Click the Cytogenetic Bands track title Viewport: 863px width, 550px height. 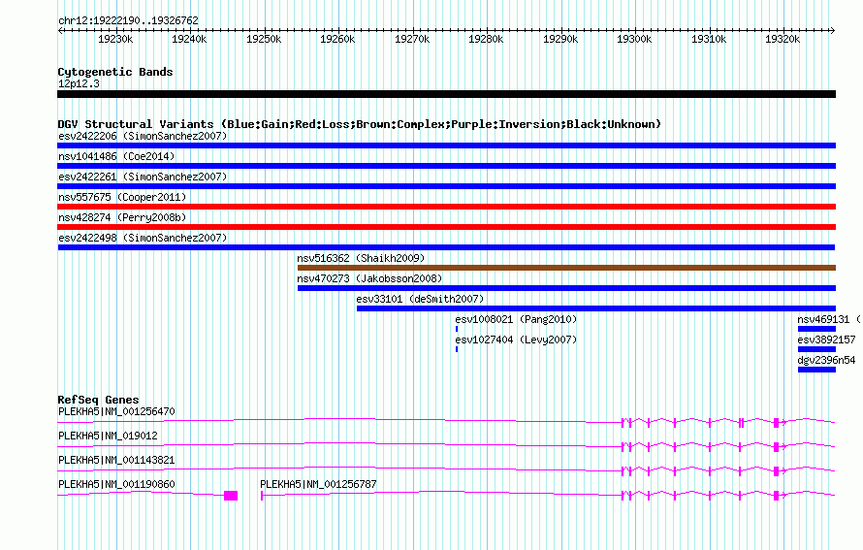[x=115, y=72]
